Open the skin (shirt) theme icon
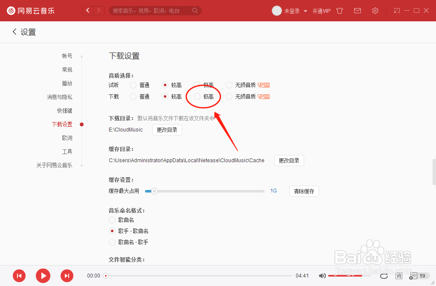436x286 pixels. 340,11
